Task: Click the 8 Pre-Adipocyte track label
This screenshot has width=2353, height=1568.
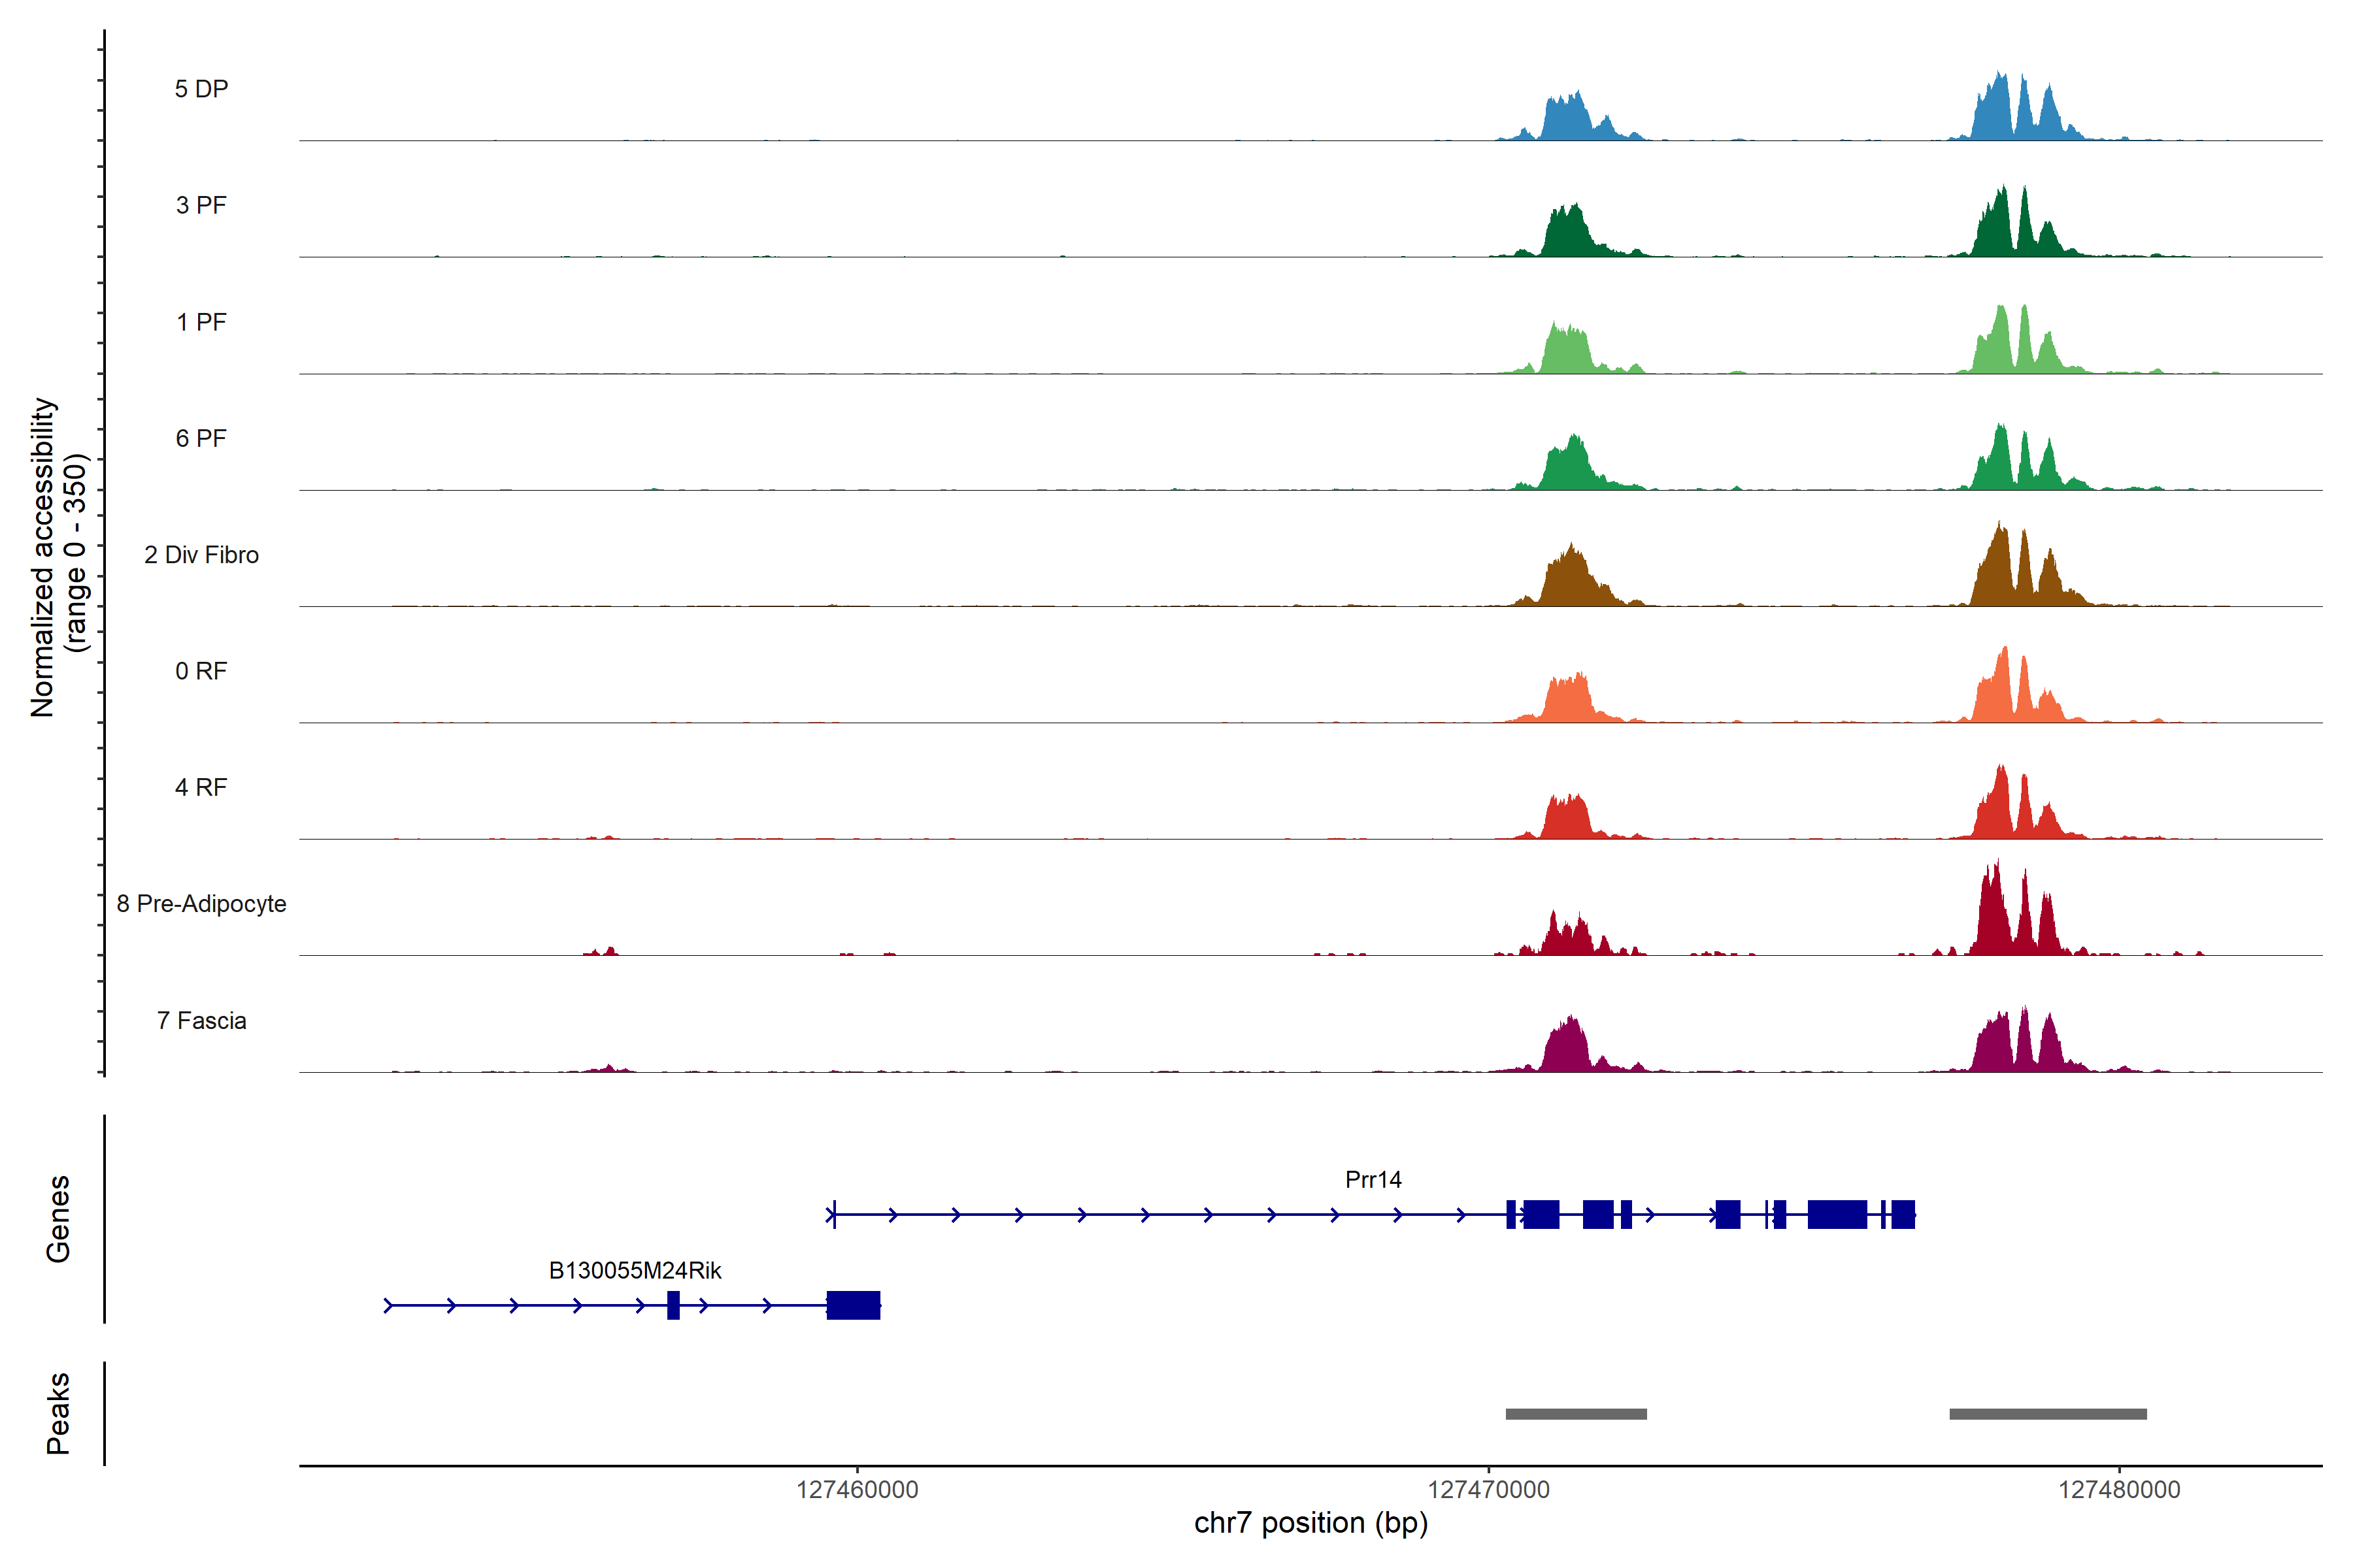Action: 201,904
